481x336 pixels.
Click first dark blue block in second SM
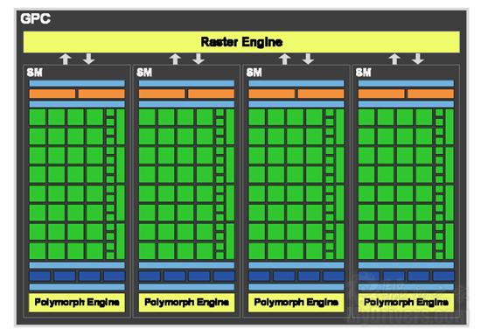click(150, 276)
